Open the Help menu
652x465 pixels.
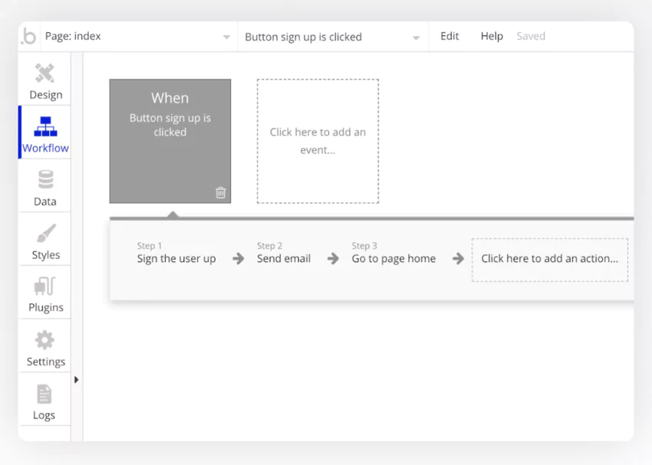pos(491,35)
